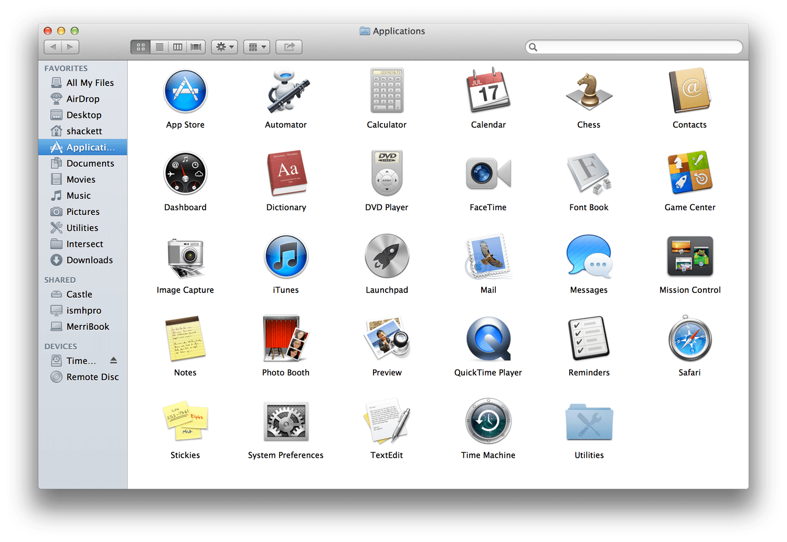Select the DVD Player icon
The height and width of the screenshot is (542, 787).
pos(387,174)
